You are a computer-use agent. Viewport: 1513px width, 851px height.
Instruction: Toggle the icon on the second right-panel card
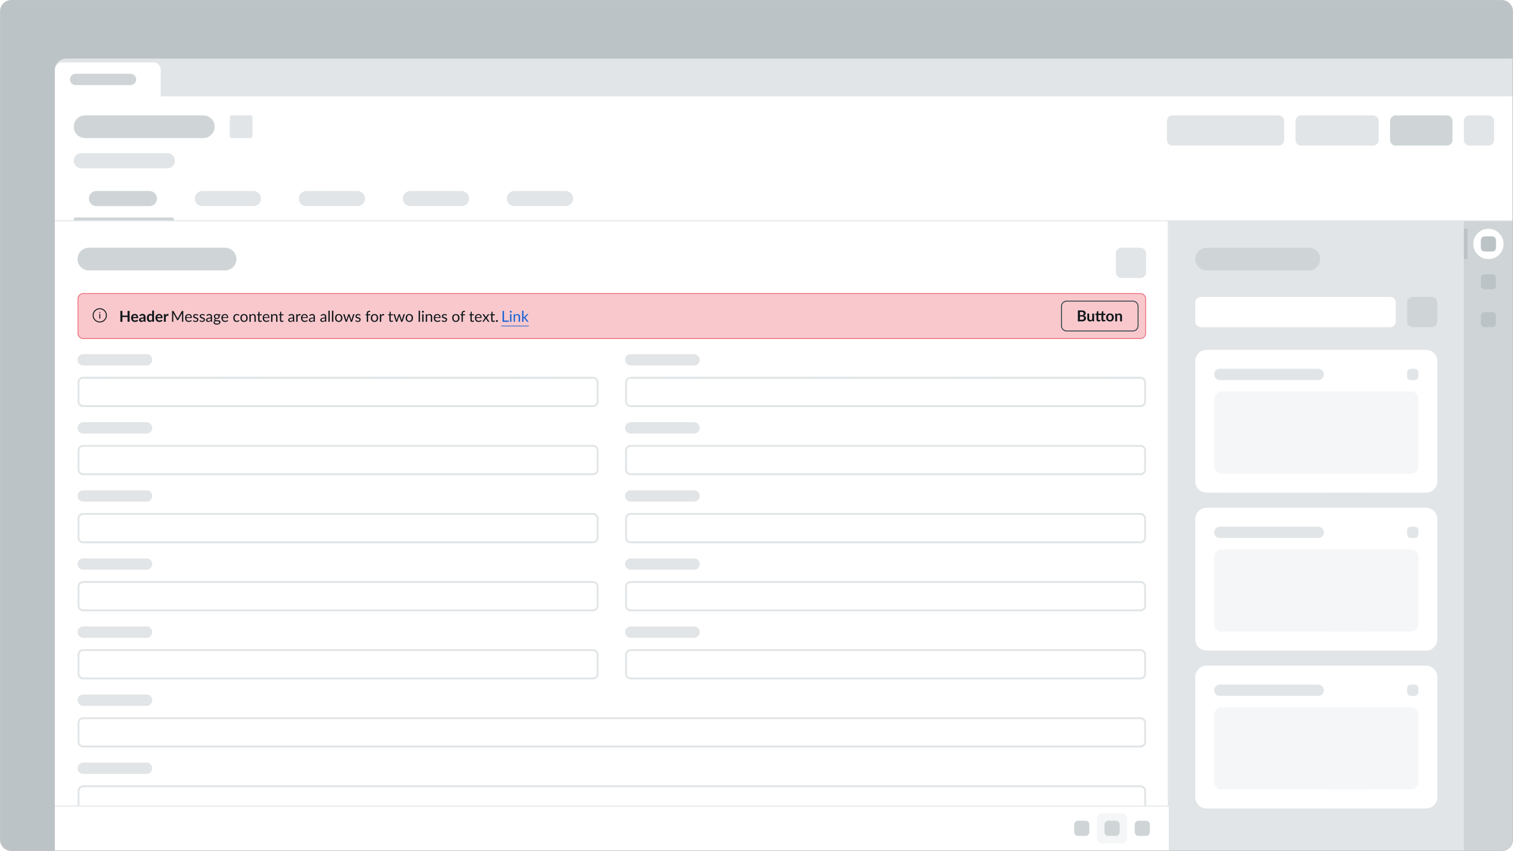coord(1413,532)
